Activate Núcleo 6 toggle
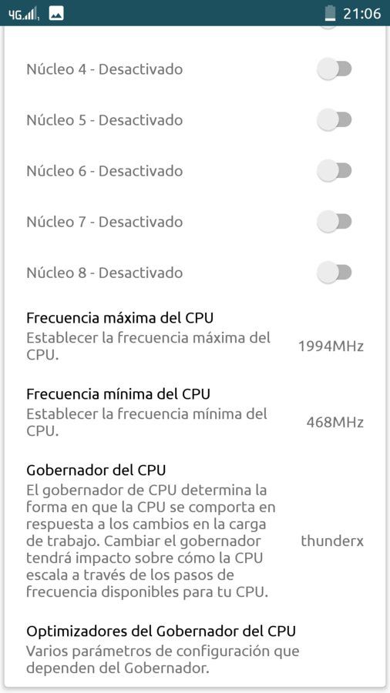Screen dimensions: 390x693 pyautogui.click(x=335, y=171)
